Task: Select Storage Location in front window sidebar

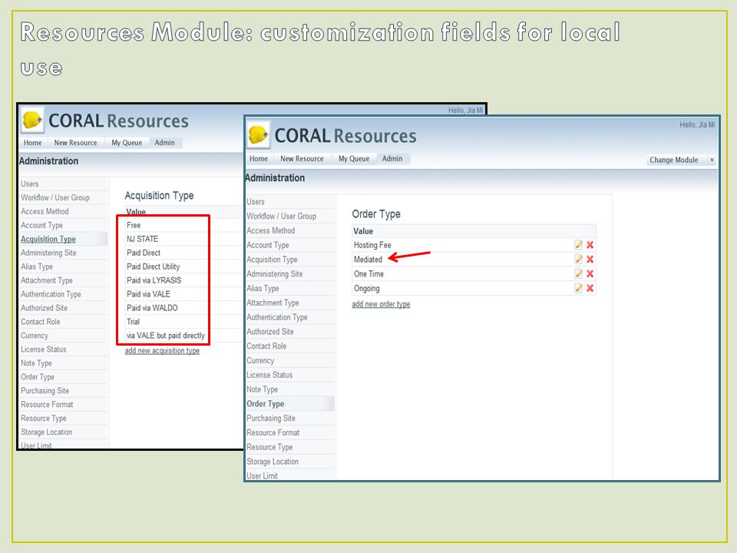Action: coord(289,462)
